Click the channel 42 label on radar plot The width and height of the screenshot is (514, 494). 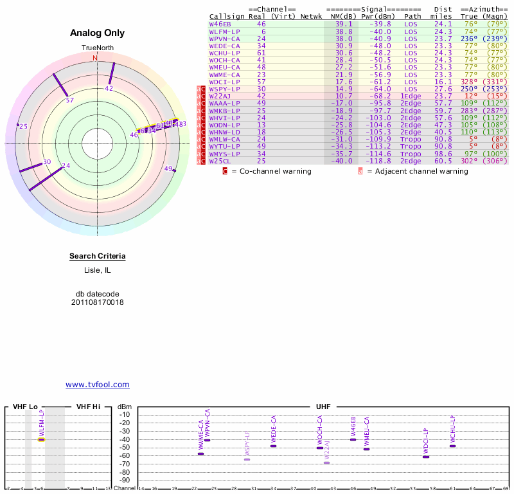pyautogui.click(x=109, y=89)
